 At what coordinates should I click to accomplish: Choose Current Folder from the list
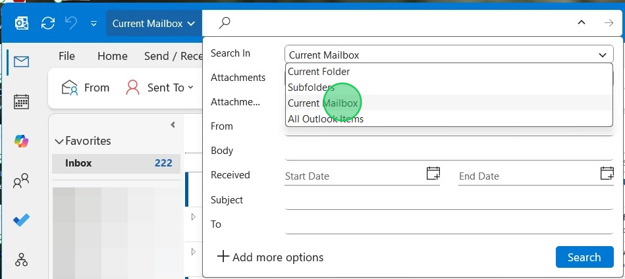pyautogui.click(x=448, y=72)
